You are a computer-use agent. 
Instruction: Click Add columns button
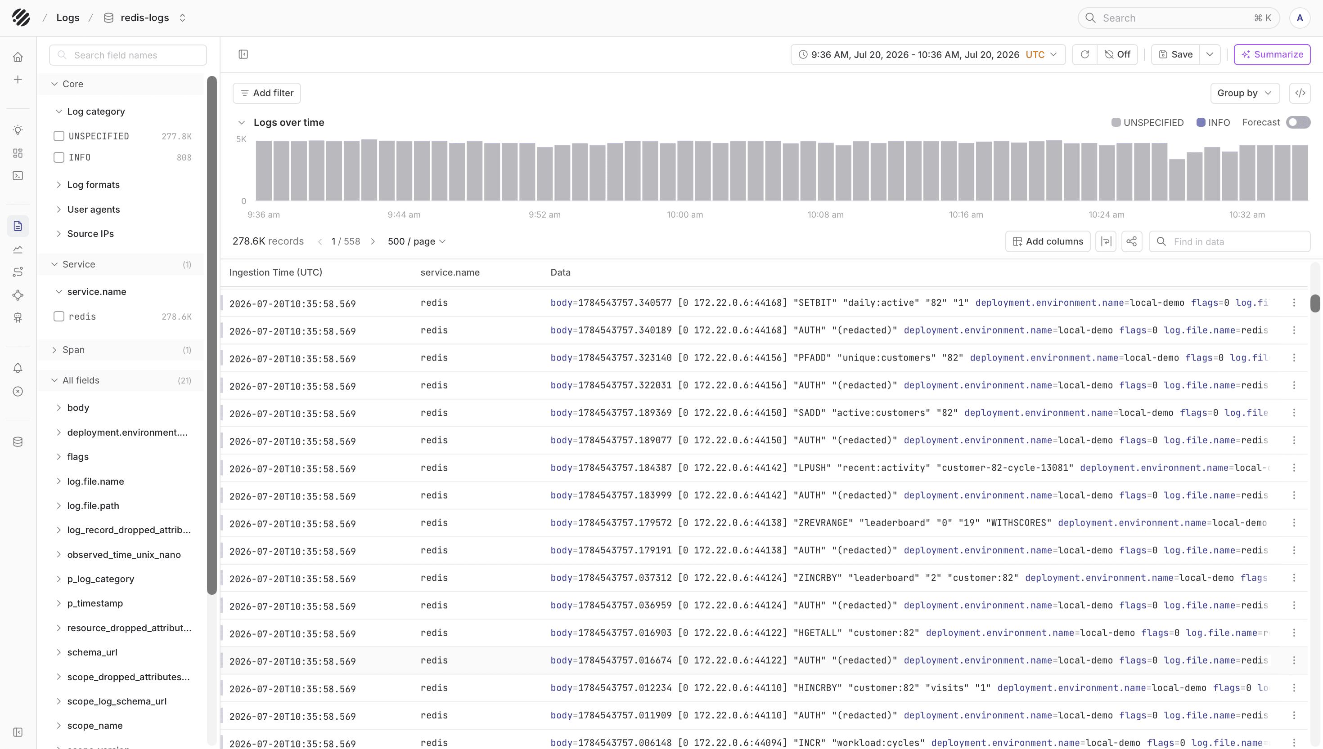[1048, 241]
